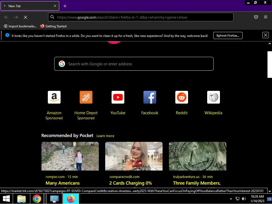Click trulyadventure.us · 36 min source text
The image size is (272, 204).
(x=193, y=177)
